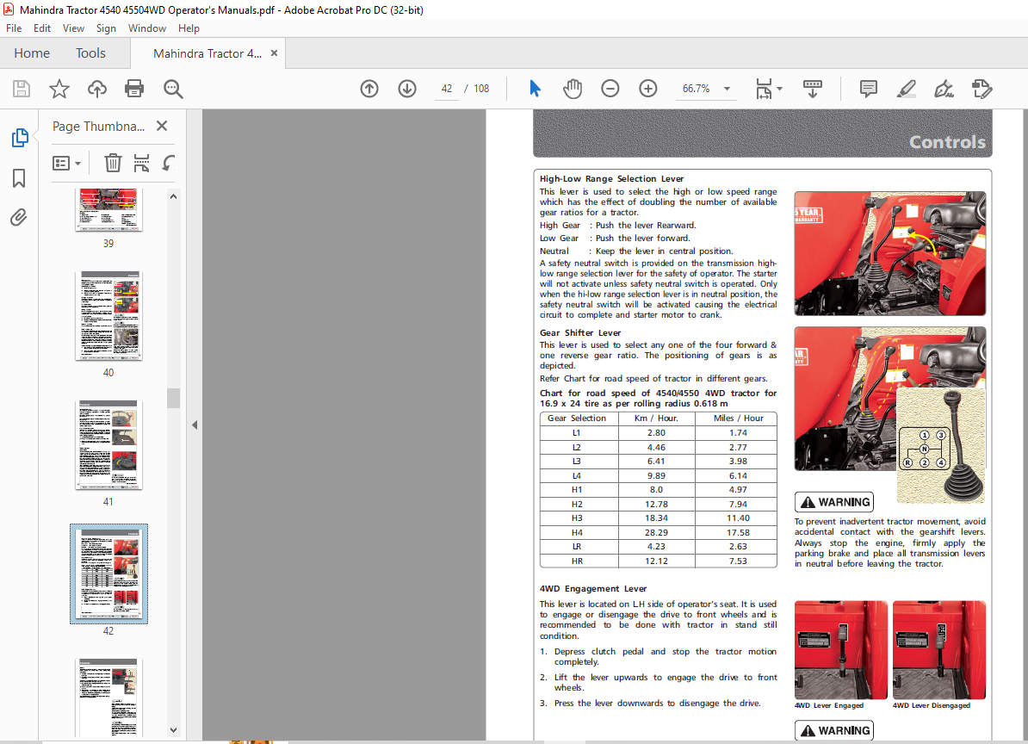Click the cloud upload icon
1028x744 pixels.
pyautogui.click(x=97, y=89)
